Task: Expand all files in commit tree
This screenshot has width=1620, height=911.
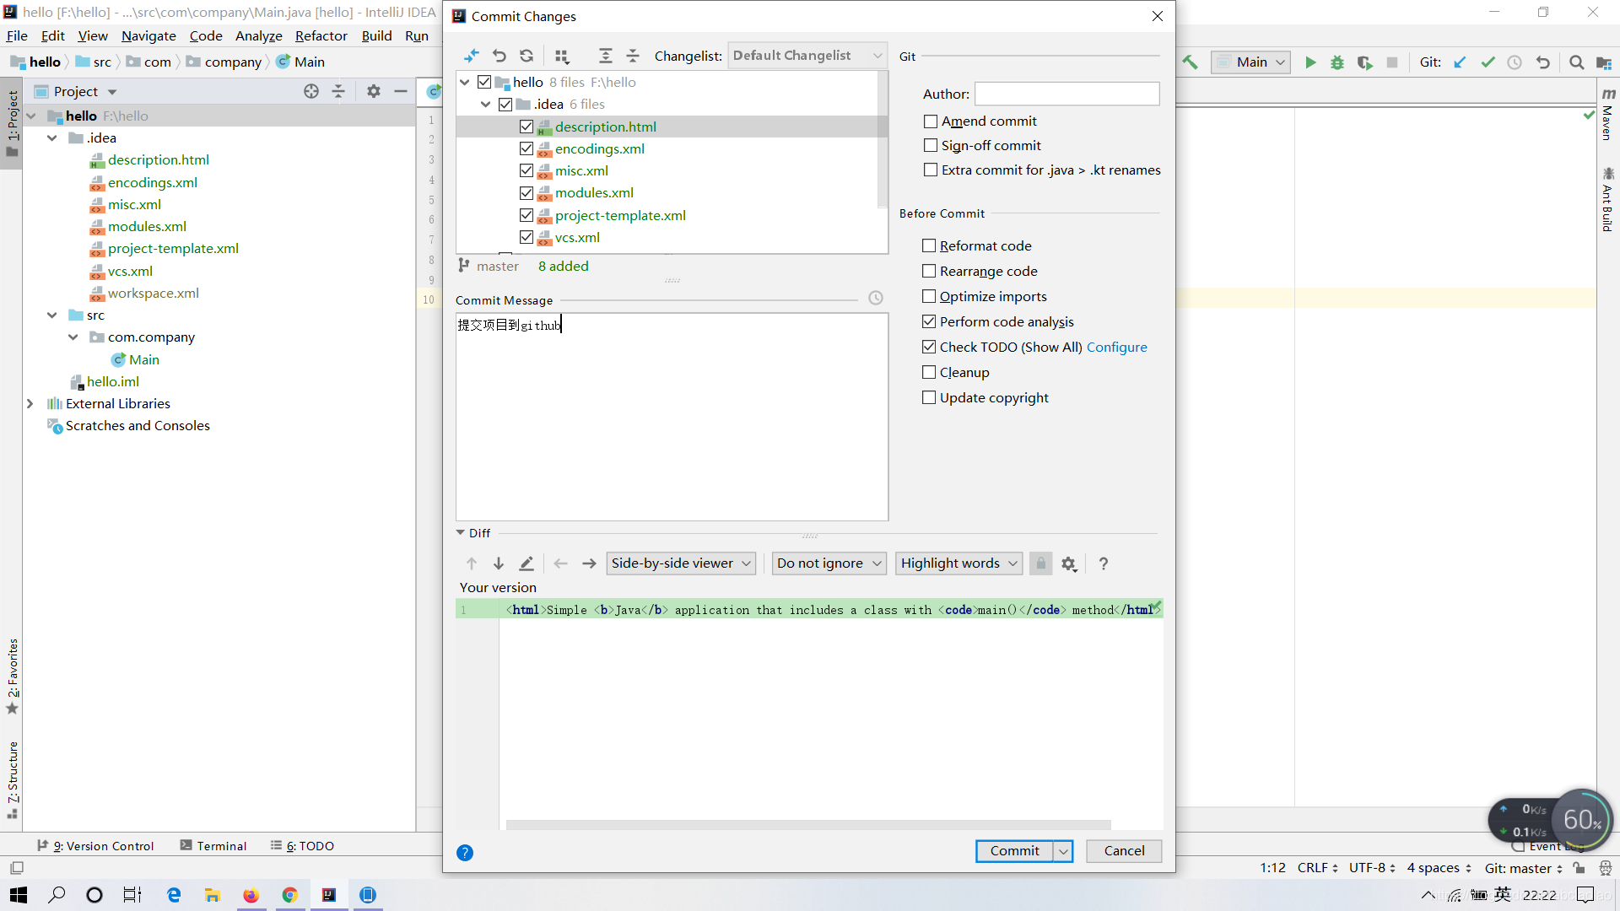Action: click(606, 56)
